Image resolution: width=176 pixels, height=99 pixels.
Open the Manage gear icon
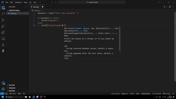(3, 89)
